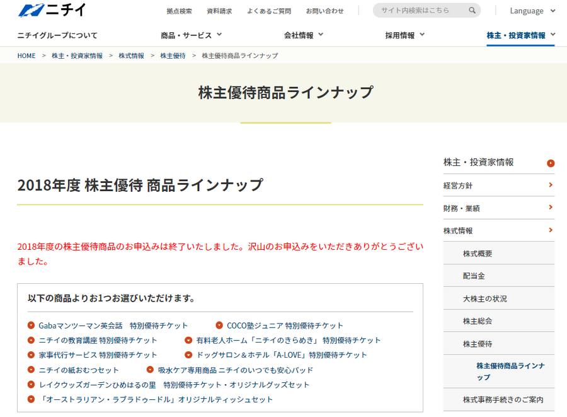Expand the 会社情報 menu chevron
This screenshot has width=567, height=417.
click(x=321, y=35)
